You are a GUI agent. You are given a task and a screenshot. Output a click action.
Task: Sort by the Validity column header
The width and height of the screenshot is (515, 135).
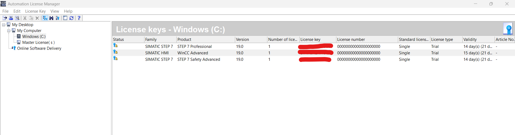click(478, 40)
